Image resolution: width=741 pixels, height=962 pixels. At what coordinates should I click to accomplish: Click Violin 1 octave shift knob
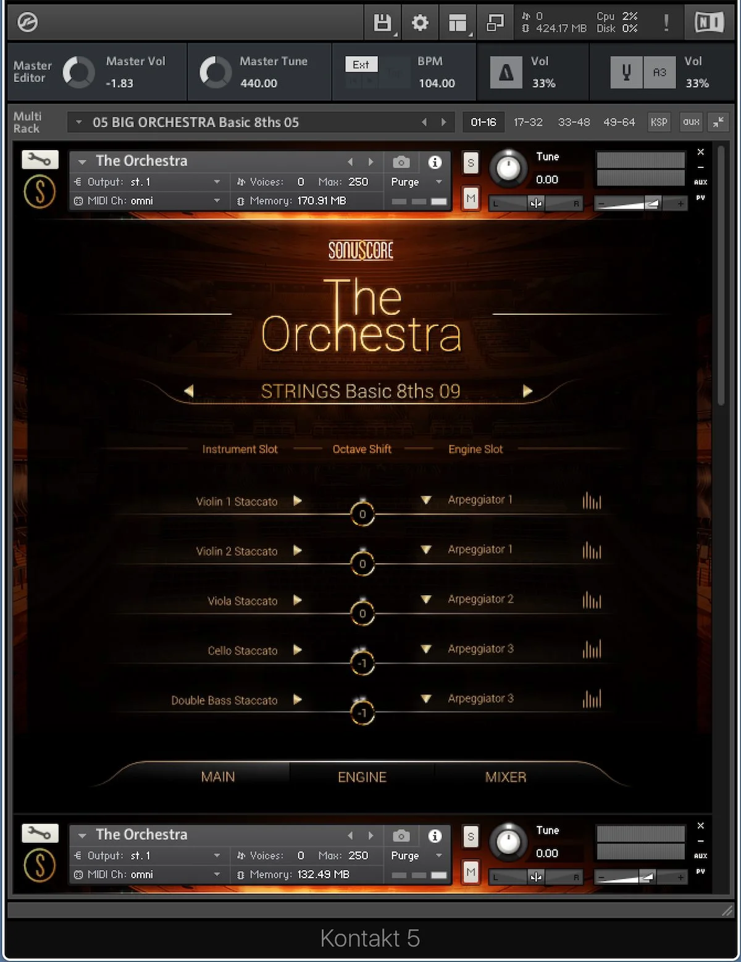[x=362, y=514]
